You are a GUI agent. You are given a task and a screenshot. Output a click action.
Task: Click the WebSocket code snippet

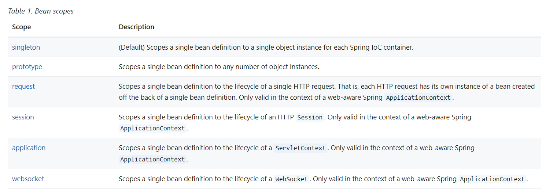point(292,179)
